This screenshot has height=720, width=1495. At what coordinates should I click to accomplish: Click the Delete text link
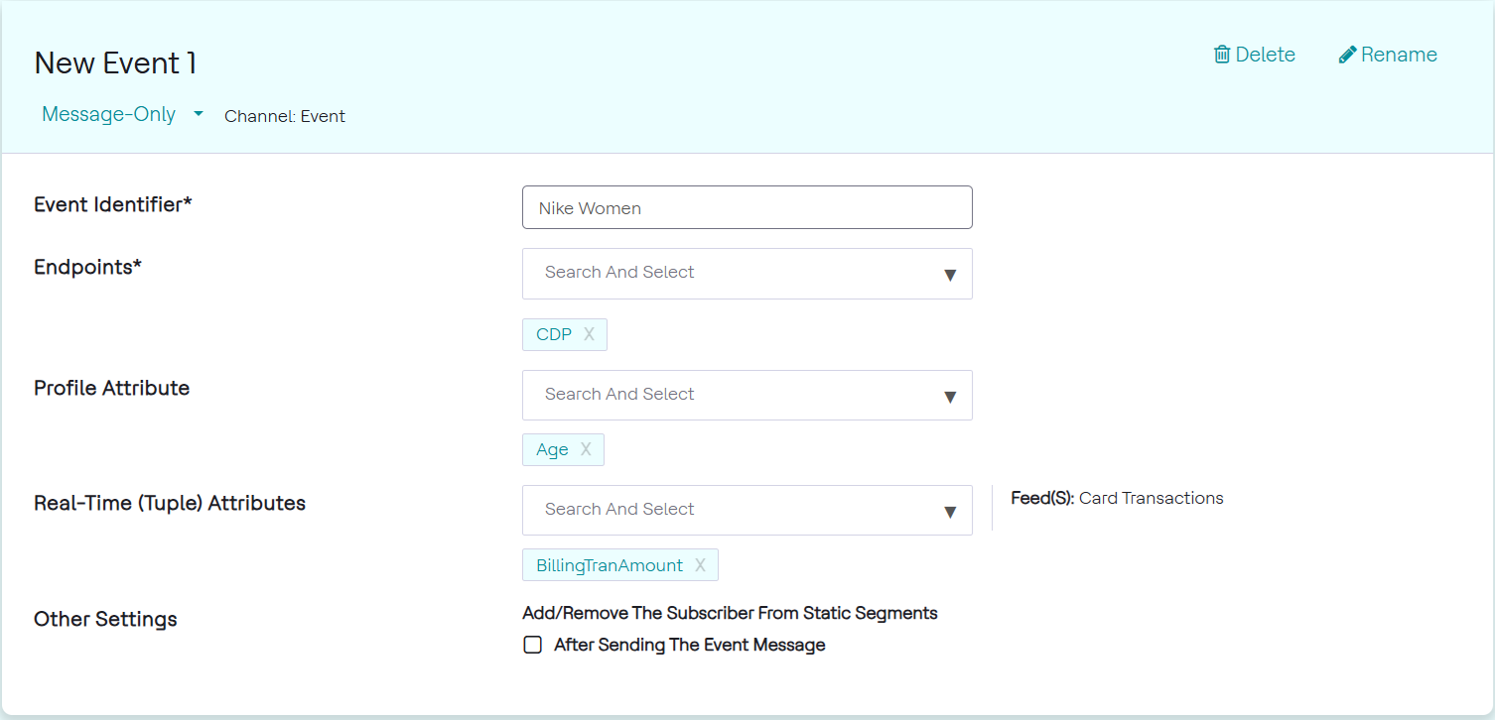[1265, 55]
